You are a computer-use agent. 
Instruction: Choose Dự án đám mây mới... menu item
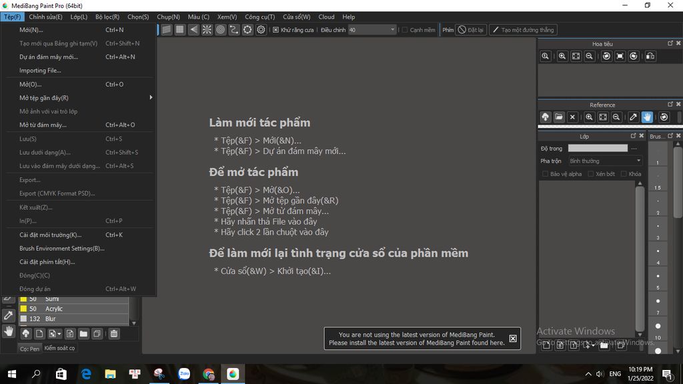[x=79, y=57]
